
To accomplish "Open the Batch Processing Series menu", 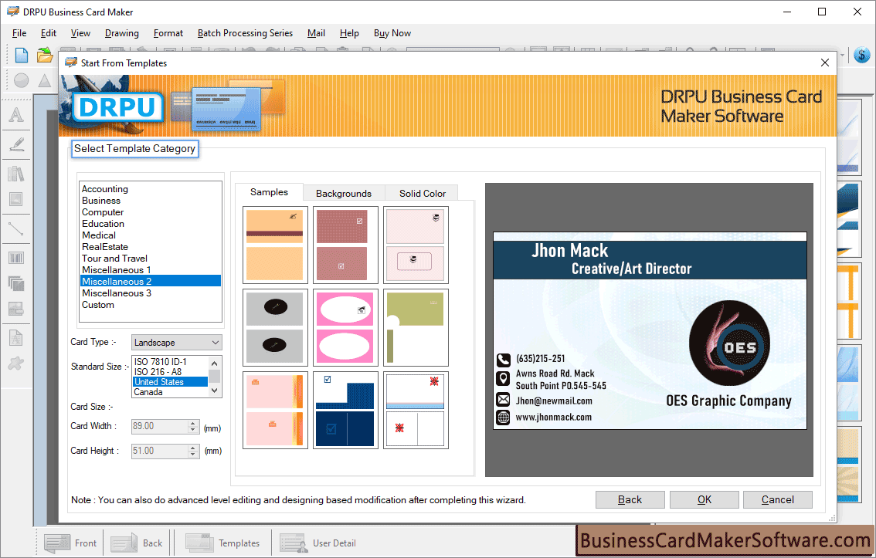I will click(x=245, y=33).
